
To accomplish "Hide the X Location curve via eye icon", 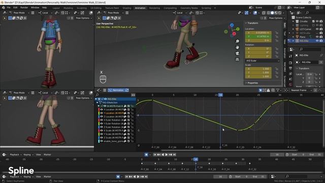I will click(x=102, y=110).
